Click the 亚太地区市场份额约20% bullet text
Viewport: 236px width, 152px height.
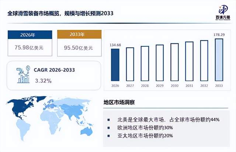(x=145, y=136)
